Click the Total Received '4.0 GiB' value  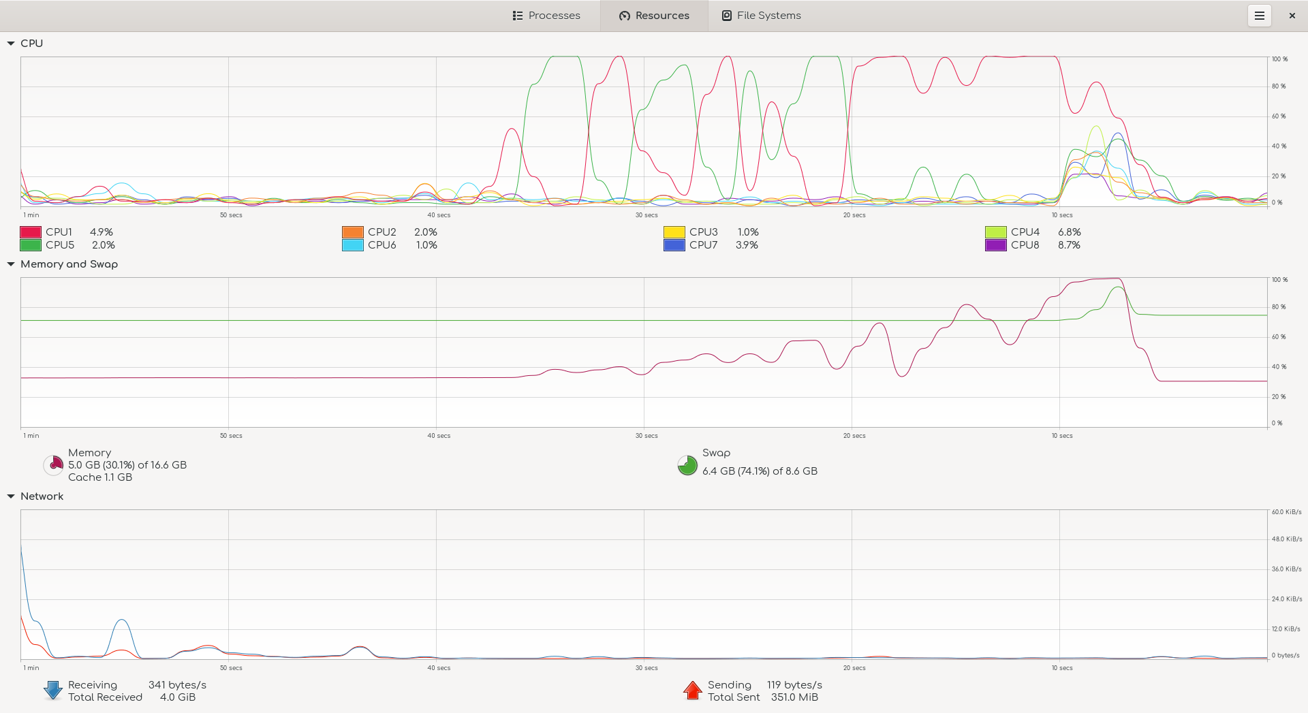[x=178, y=697]
